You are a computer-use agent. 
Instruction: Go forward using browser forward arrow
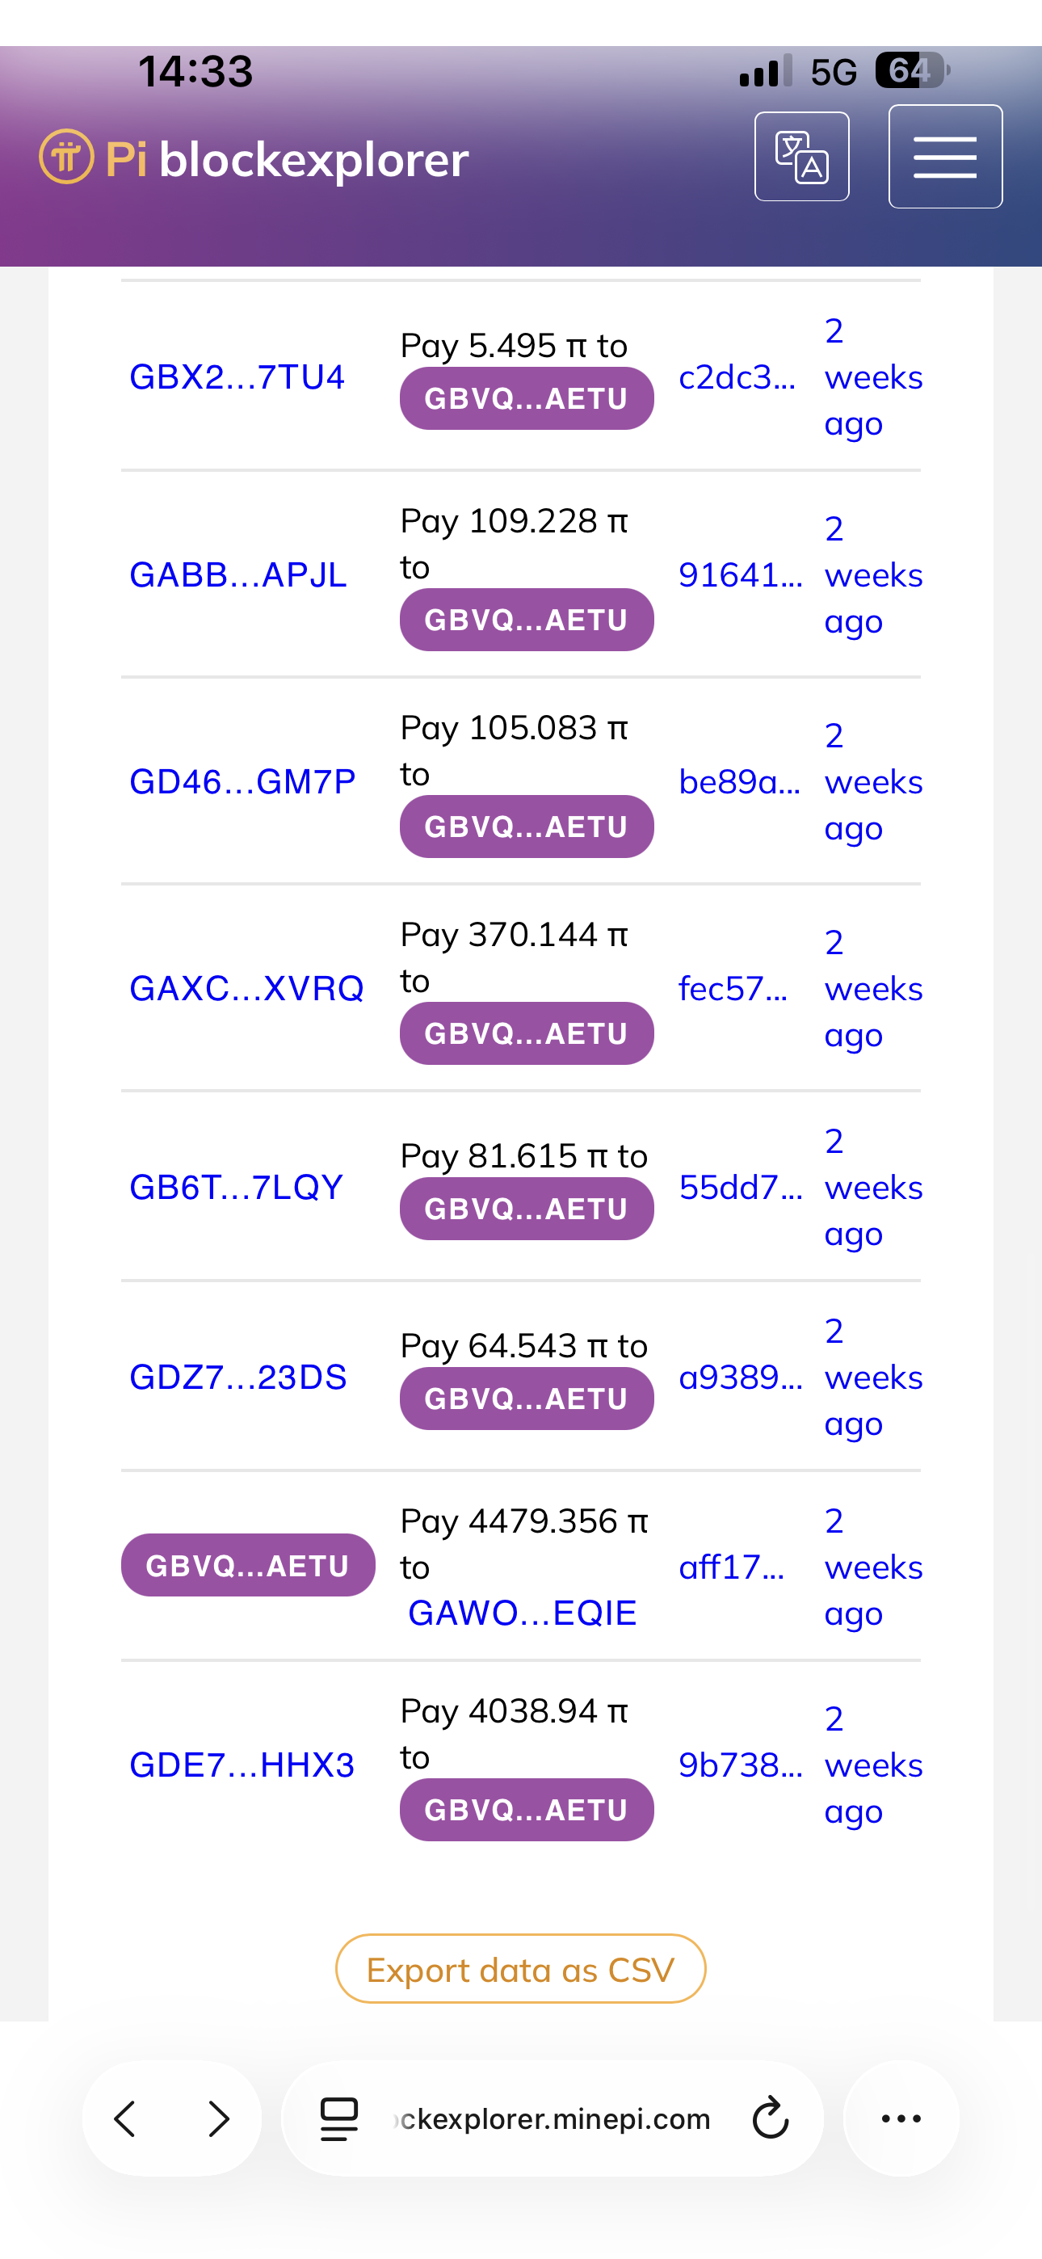point(218,2118)
